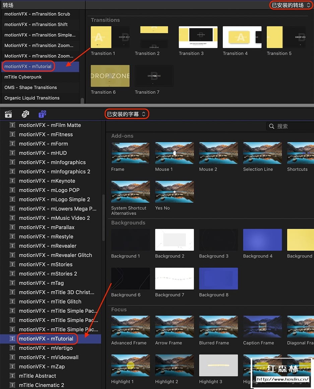314x389 pixels.
Task: Select the Advanced Frame focus thumbnail
Action: [130, 327]
